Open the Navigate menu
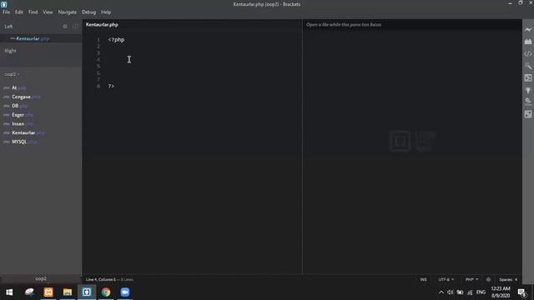 coord(68,12)
